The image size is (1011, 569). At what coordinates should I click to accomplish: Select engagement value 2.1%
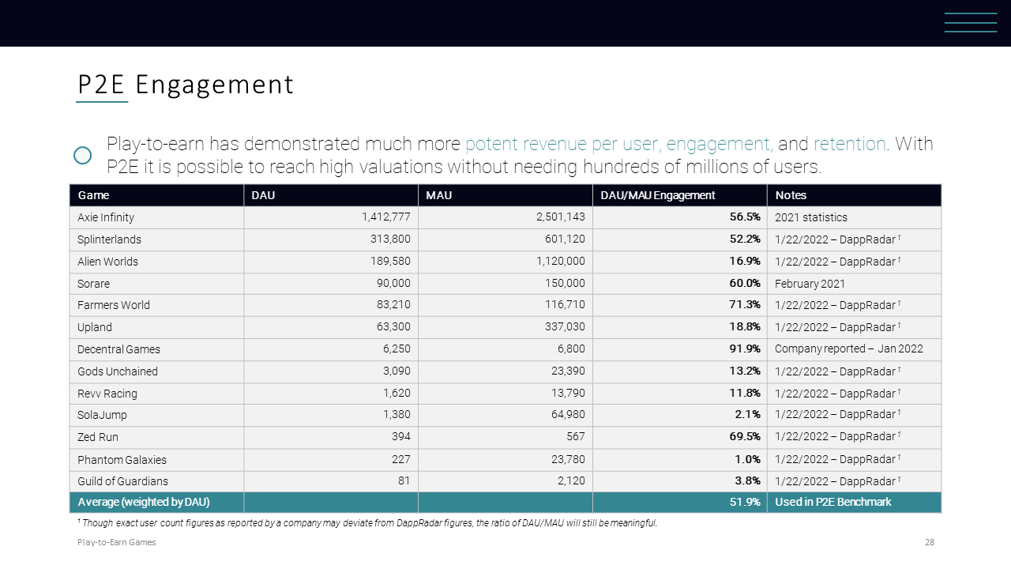[748, 415]
